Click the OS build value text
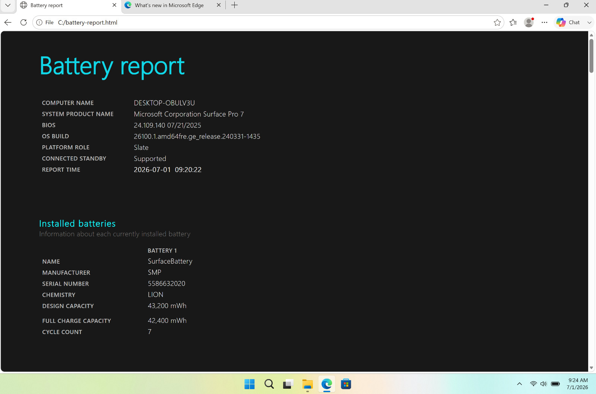The image size is (596, 394). 197,136
